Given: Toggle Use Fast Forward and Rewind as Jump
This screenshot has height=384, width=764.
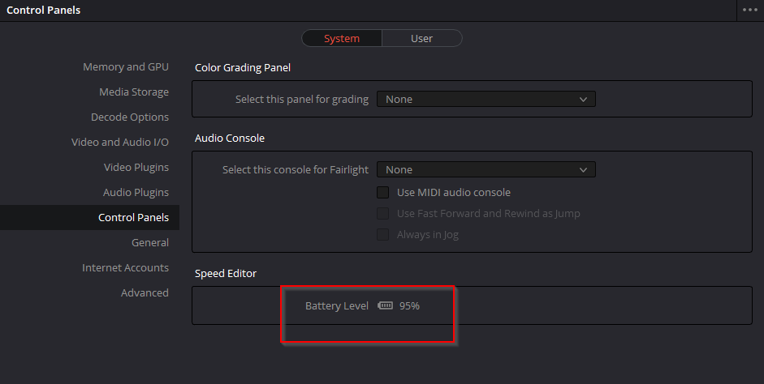Looking at the screenshot, I should click(x=383, y=214).
